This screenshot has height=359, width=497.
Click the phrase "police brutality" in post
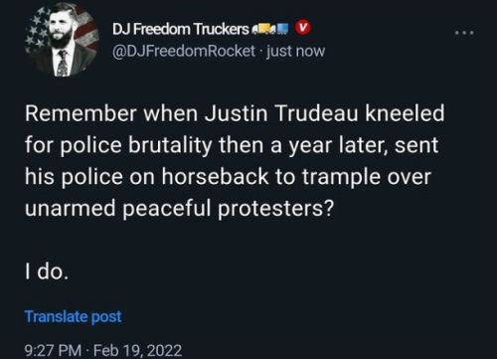point(136,145)
